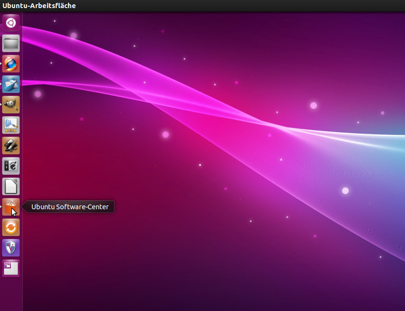The image size is (405, 311).
Task: Open the Ubuntu Dash home button
Action: coord(11,23)
